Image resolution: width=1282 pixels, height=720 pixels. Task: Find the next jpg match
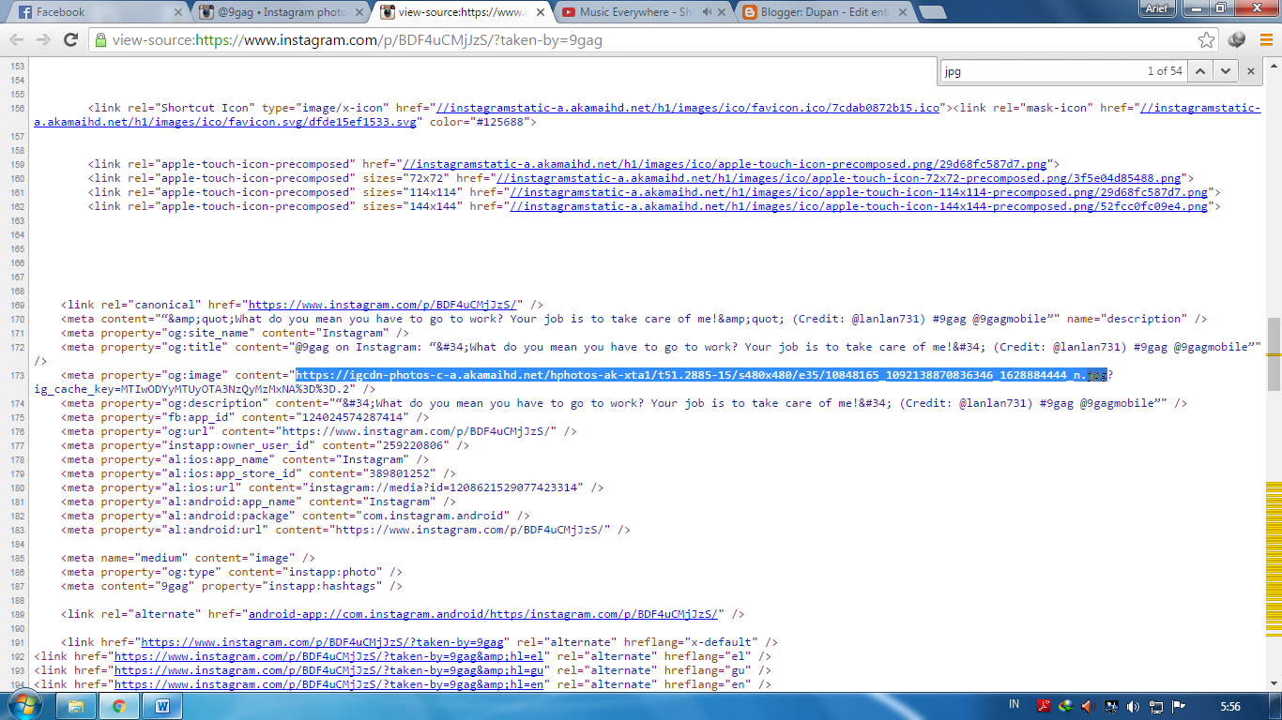[1226, 69]
